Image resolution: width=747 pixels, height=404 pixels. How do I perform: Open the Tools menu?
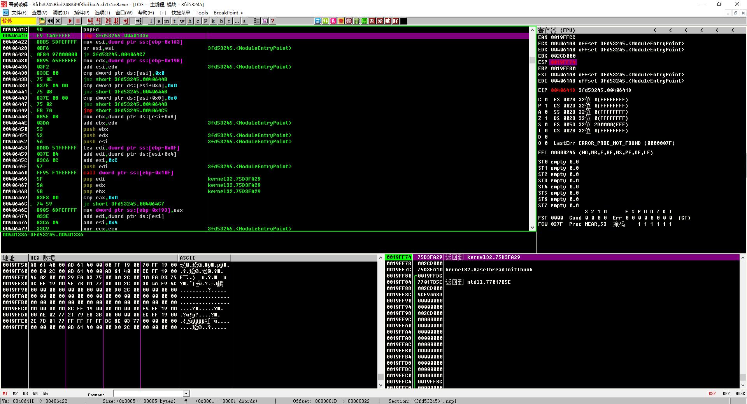(x=202, y=13)
